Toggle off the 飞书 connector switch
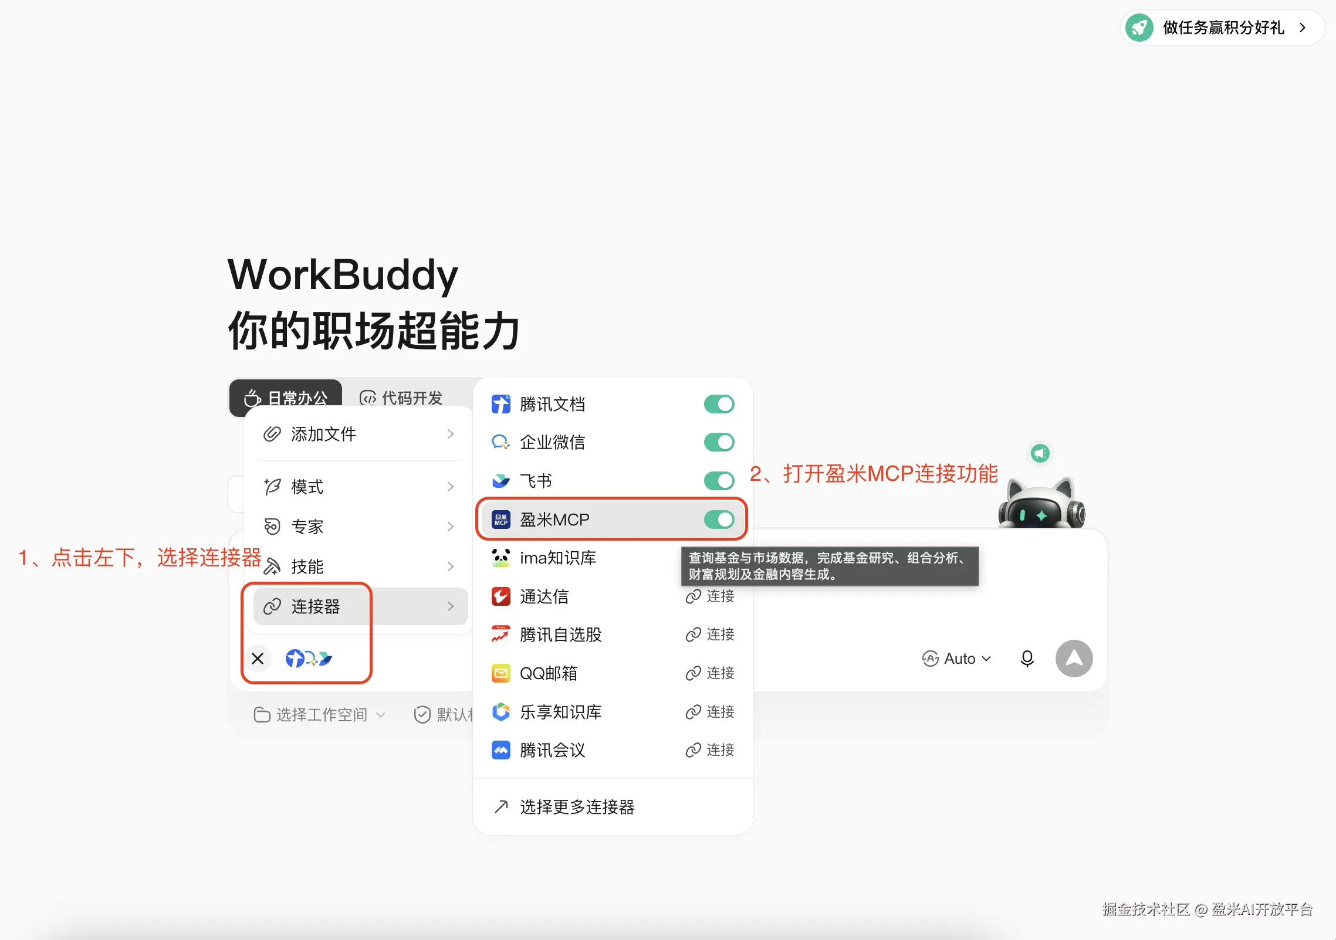Image resolution: width=1336 pixels, height=940 pixels. coord(719,481)
